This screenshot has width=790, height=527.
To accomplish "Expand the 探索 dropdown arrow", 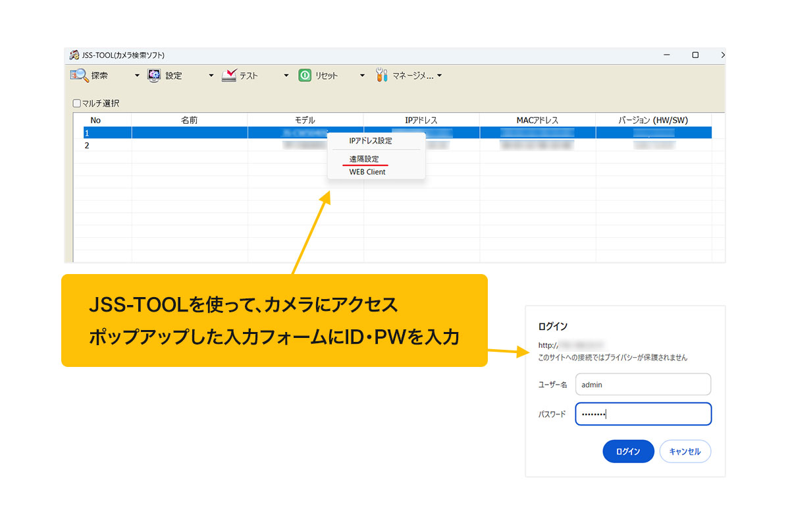I will [137, 76].
